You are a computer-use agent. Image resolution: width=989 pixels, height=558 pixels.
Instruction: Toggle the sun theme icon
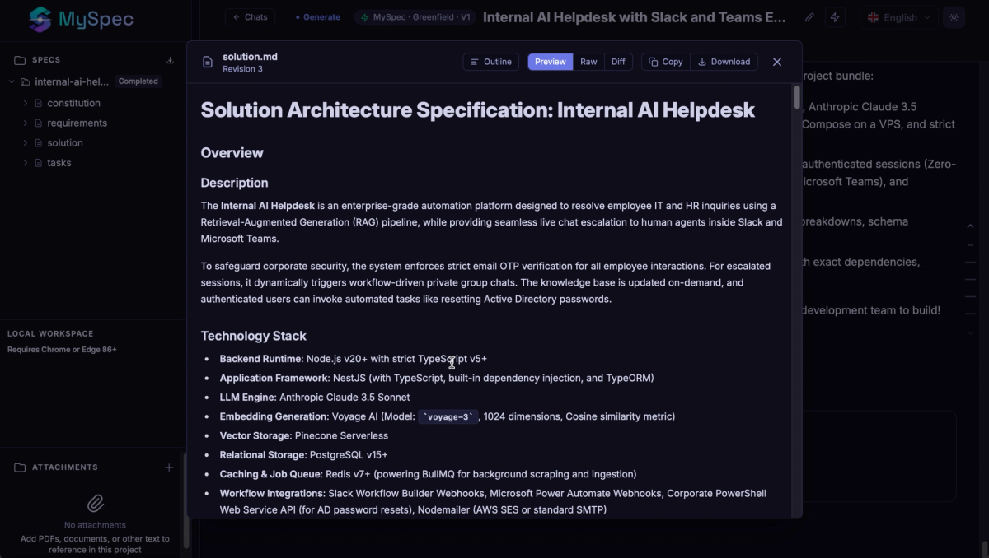954,17
